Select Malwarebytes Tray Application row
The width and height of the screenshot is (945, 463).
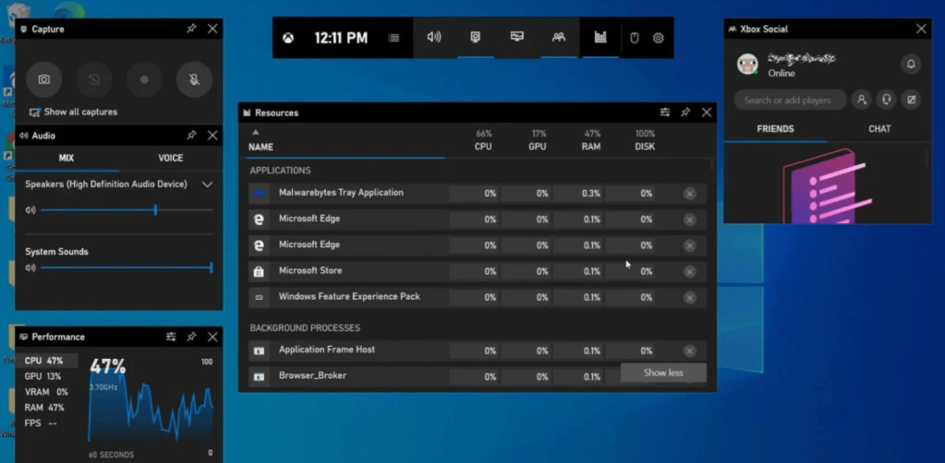pos(478,194)
